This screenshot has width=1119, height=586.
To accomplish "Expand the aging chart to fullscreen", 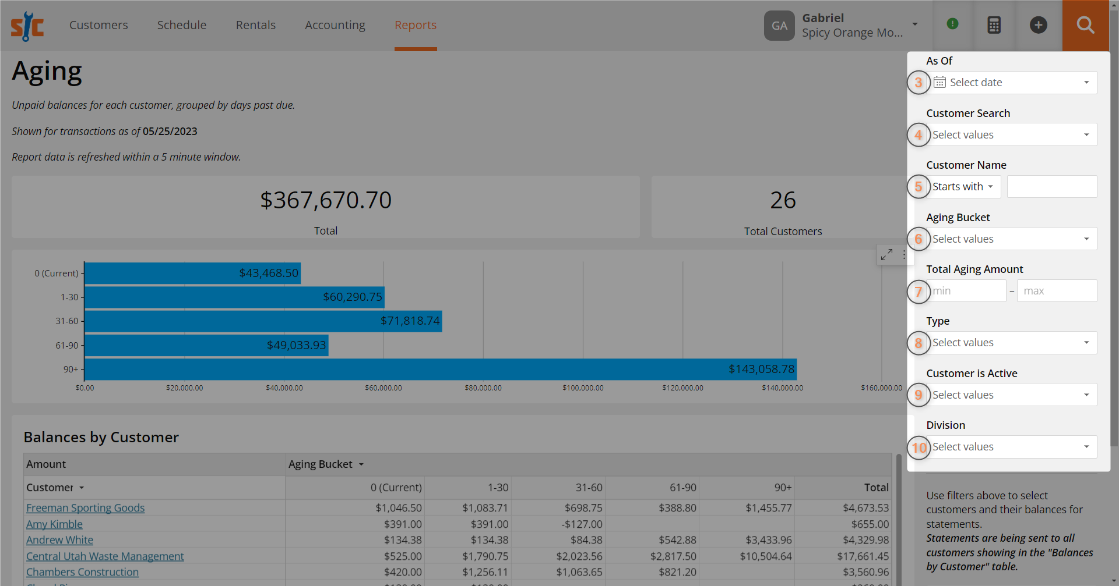I will tap(886, 254).
